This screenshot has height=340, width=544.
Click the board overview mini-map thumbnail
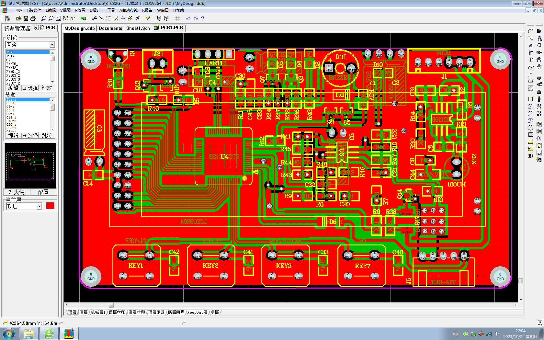coord(30,166)
